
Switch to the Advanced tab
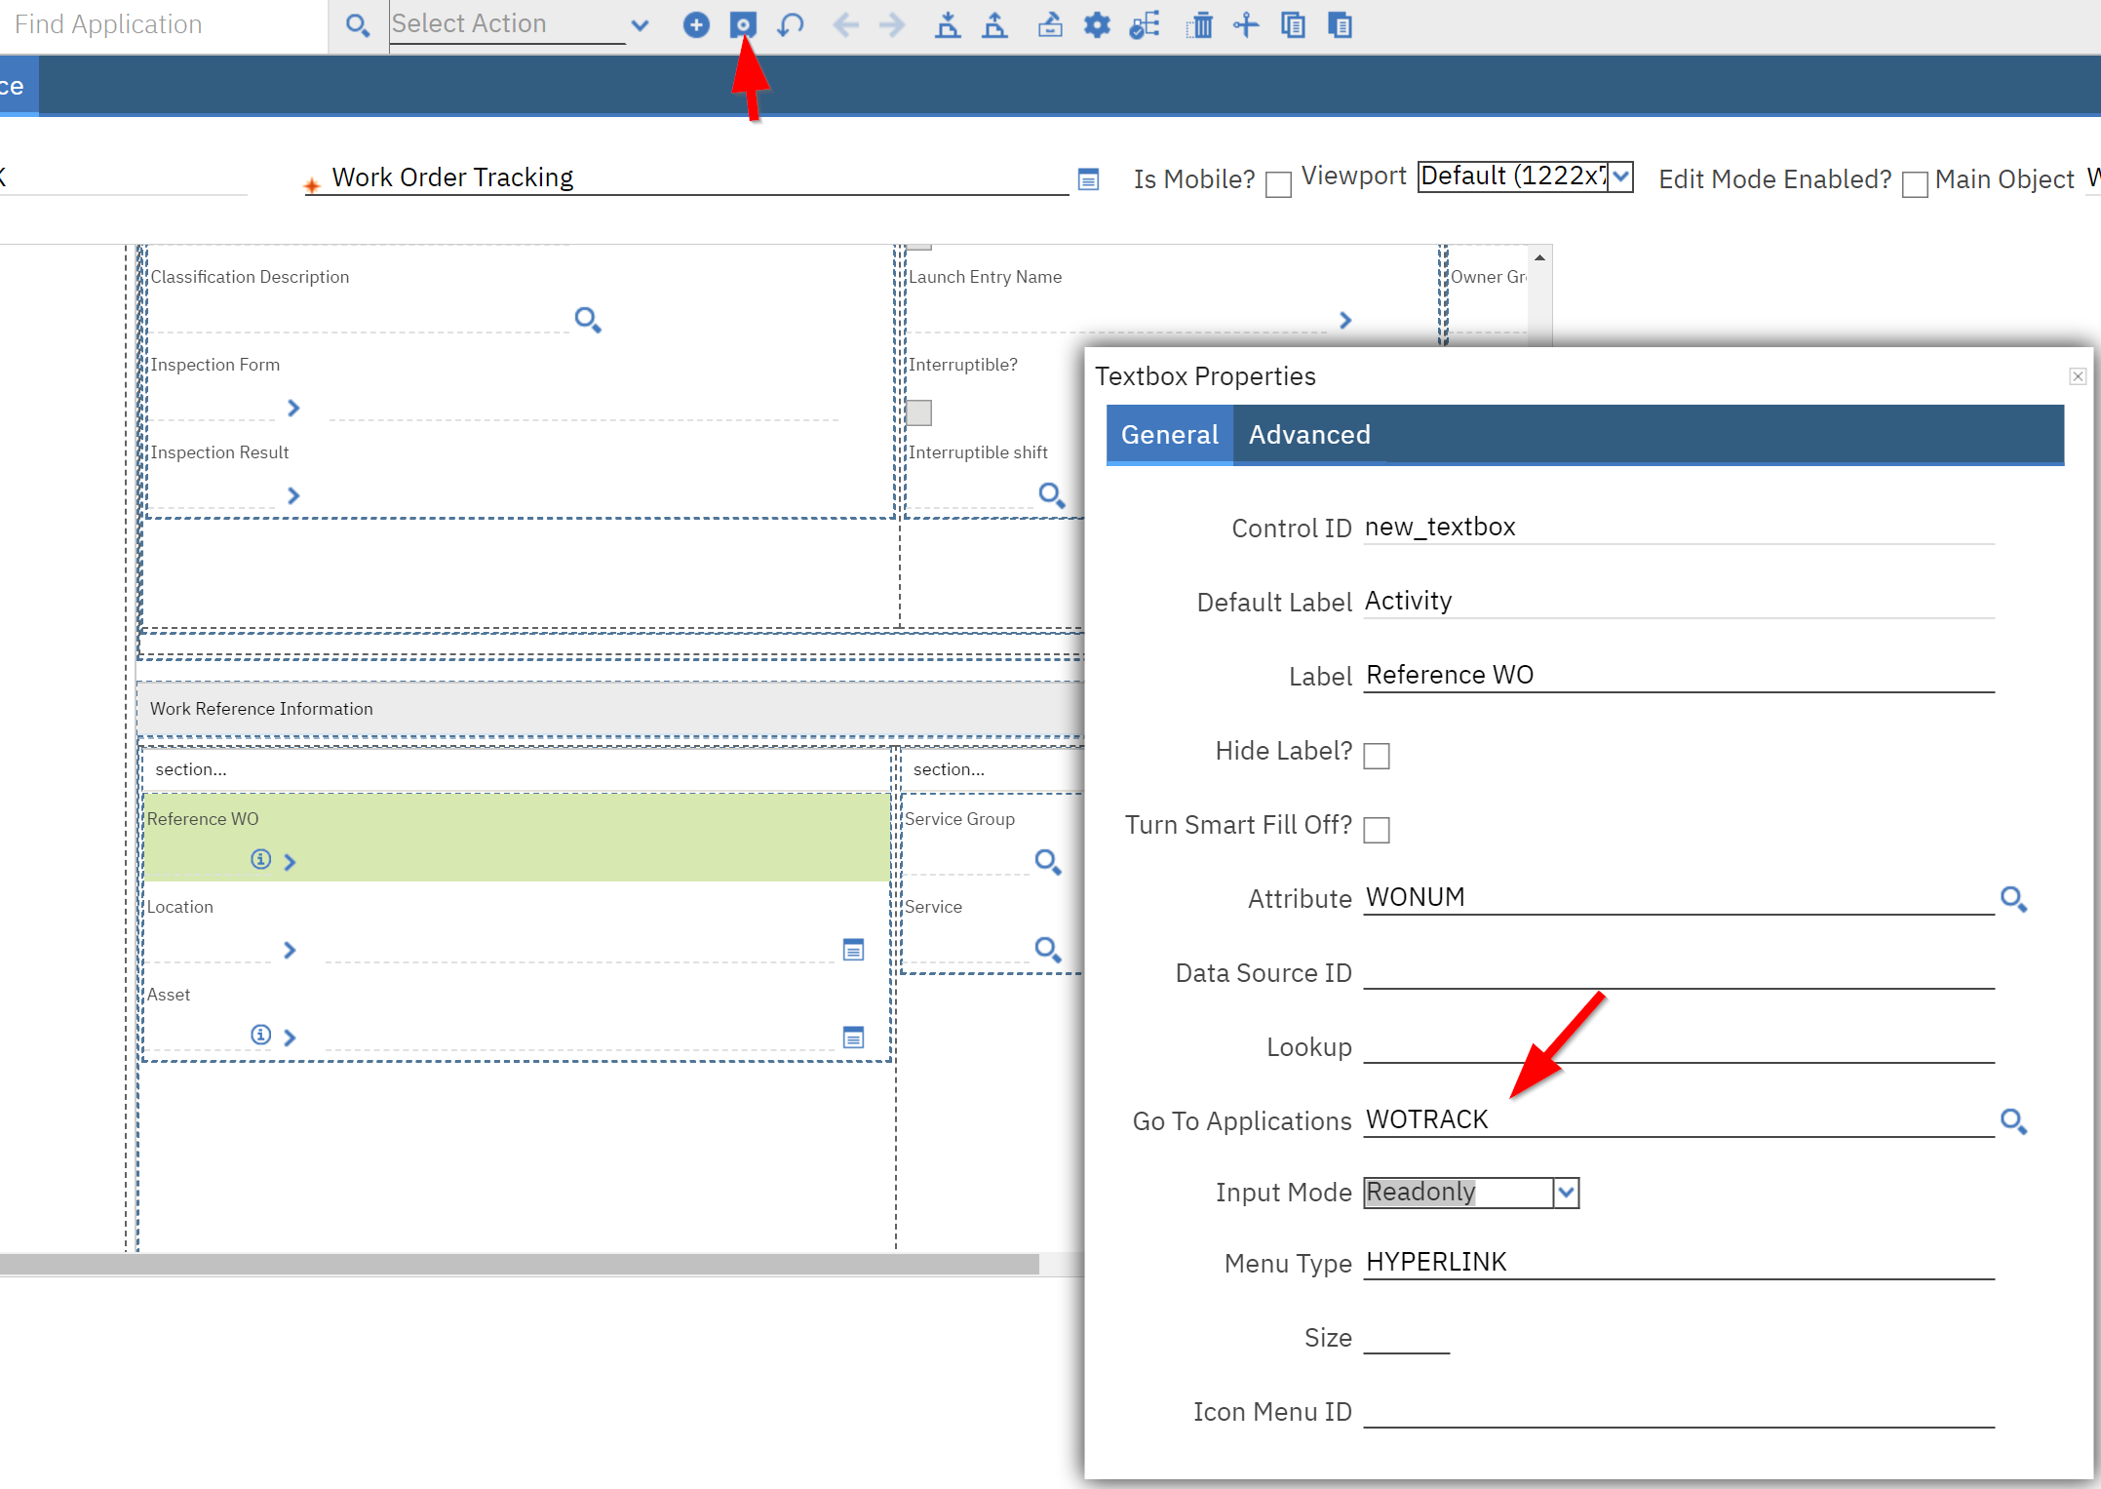1308,435
